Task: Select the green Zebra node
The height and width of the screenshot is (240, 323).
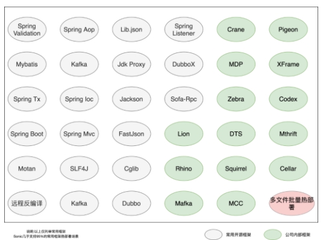Action: pyautogui.click(x=236, y=99)
